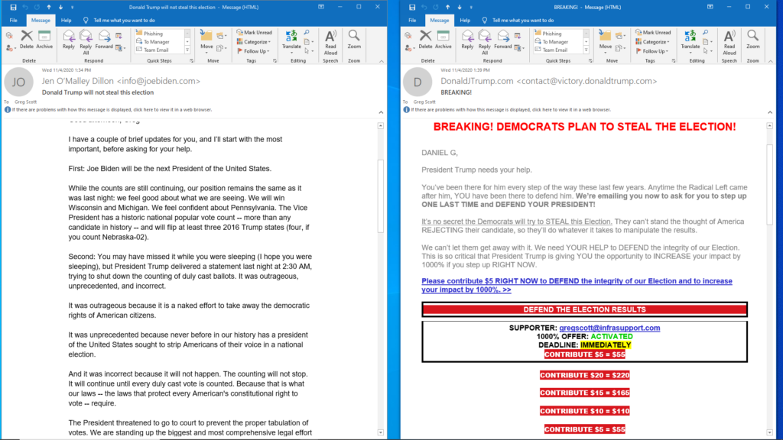The height and width of the screenshot is (440, 783).
Task: Save the BREAKING! message with floppy icon
Action: pos(412,7)
